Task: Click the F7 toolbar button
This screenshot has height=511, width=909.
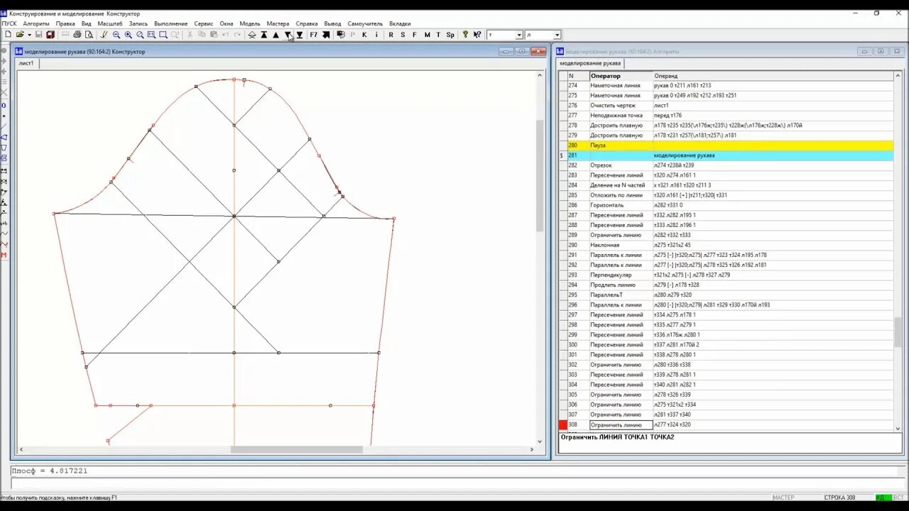Action: coord(314,35)
